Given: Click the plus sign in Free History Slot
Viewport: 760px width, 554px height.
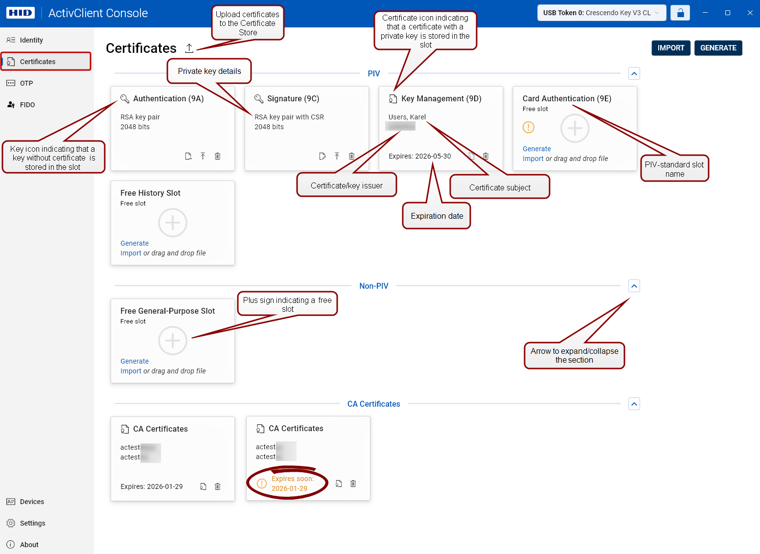Looking at the screenshot, I should [x=173, y=223].
